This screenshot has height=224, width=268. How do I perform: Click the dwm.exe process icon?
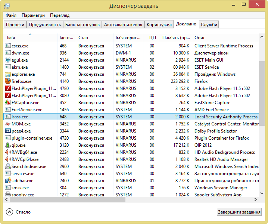tap(8, 53)
